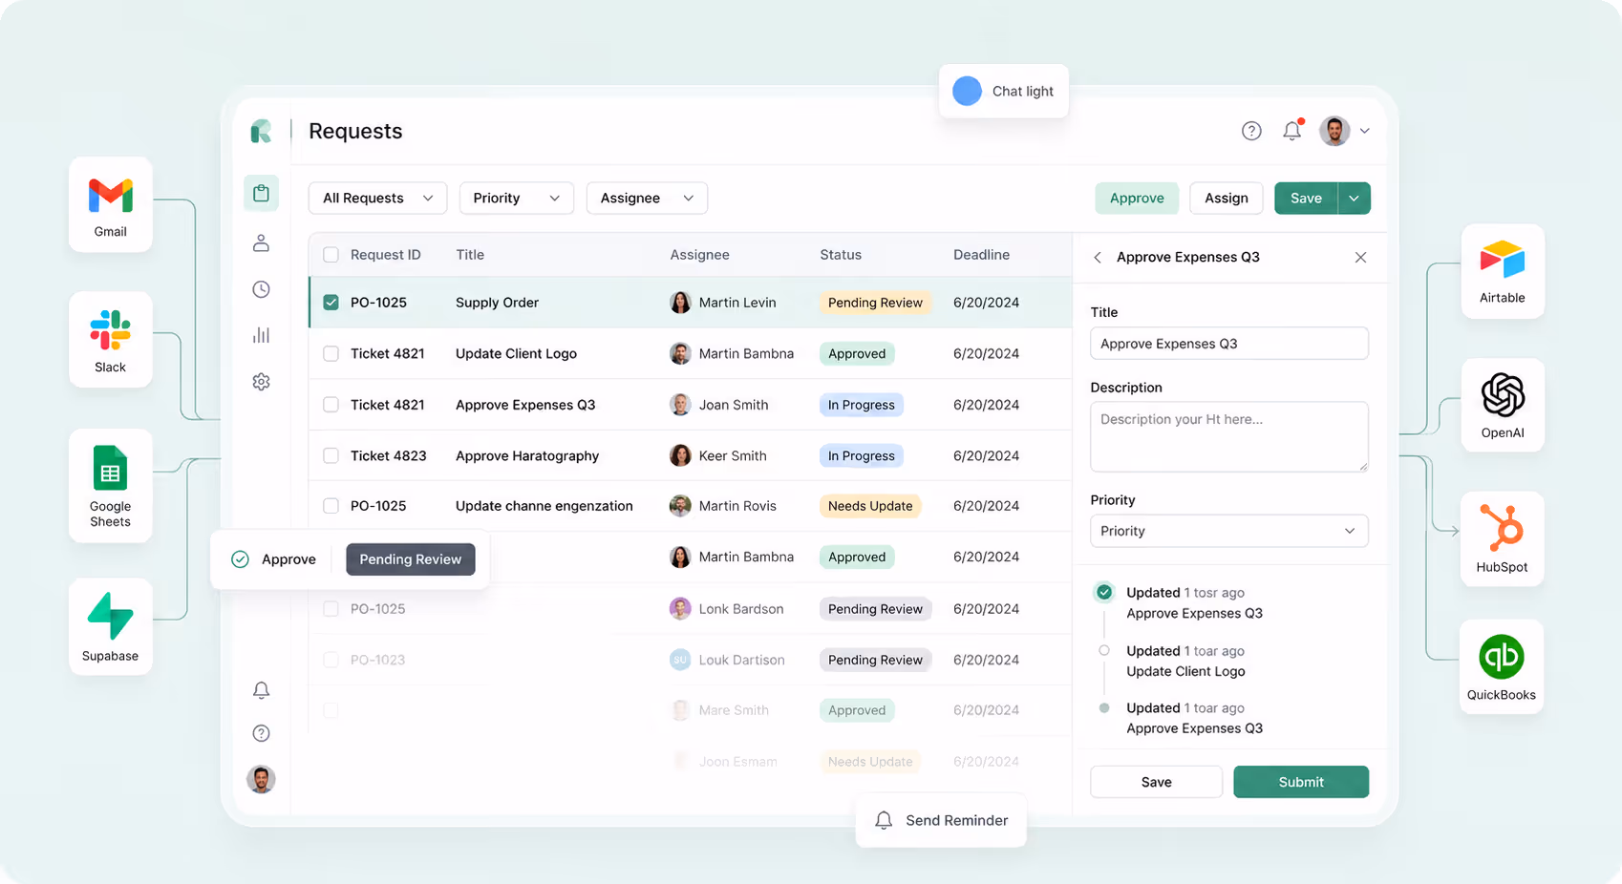
Task: Sort by the Deadline column header
Action: point(981,255)
